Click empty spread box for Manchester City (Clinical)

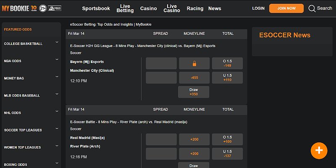click(x=161, y=78)
